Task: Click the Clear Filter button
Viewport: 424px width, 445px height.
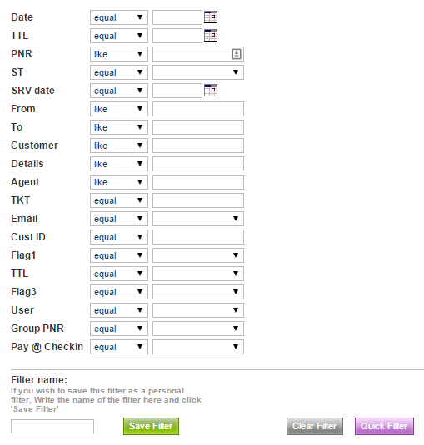Action: 315,426
